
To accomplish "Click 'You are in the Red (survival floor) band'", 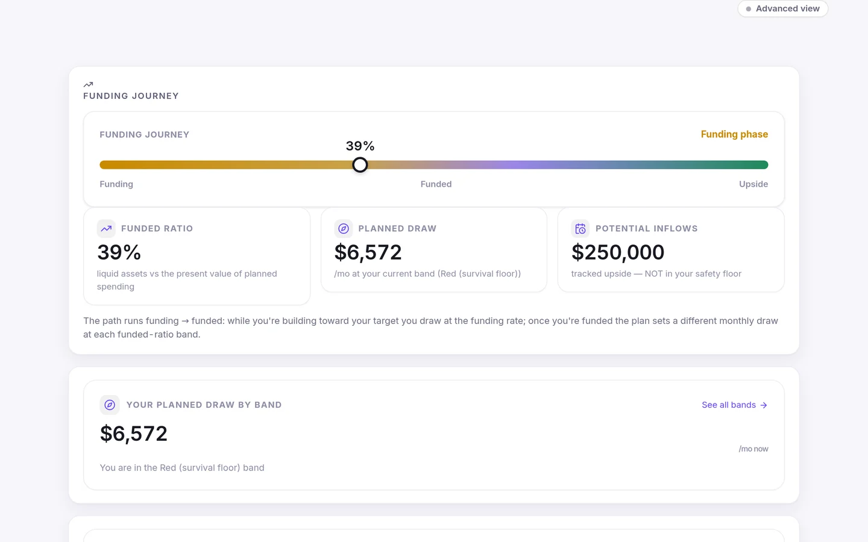I will pos(182,468).
